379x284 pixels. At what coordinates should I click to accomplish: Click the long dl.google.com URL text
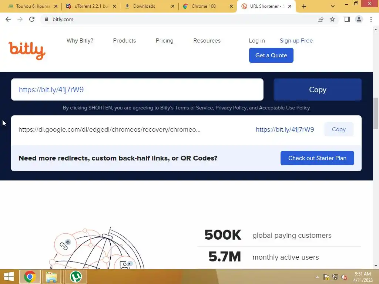pyautogui.click(x=110, y=130)
